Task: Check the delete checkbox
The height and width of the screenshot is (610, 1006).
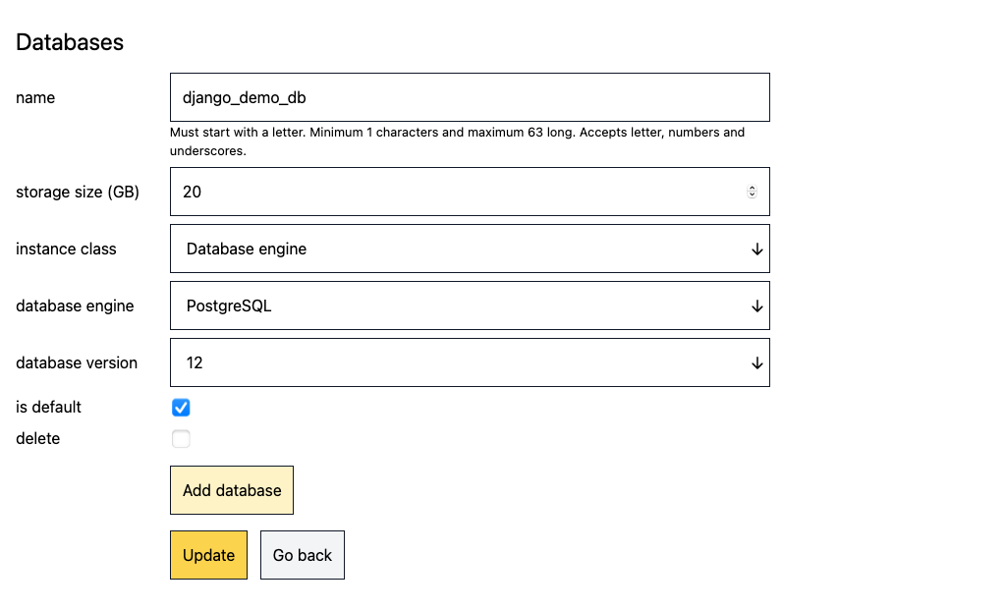Action: point(181,439)
